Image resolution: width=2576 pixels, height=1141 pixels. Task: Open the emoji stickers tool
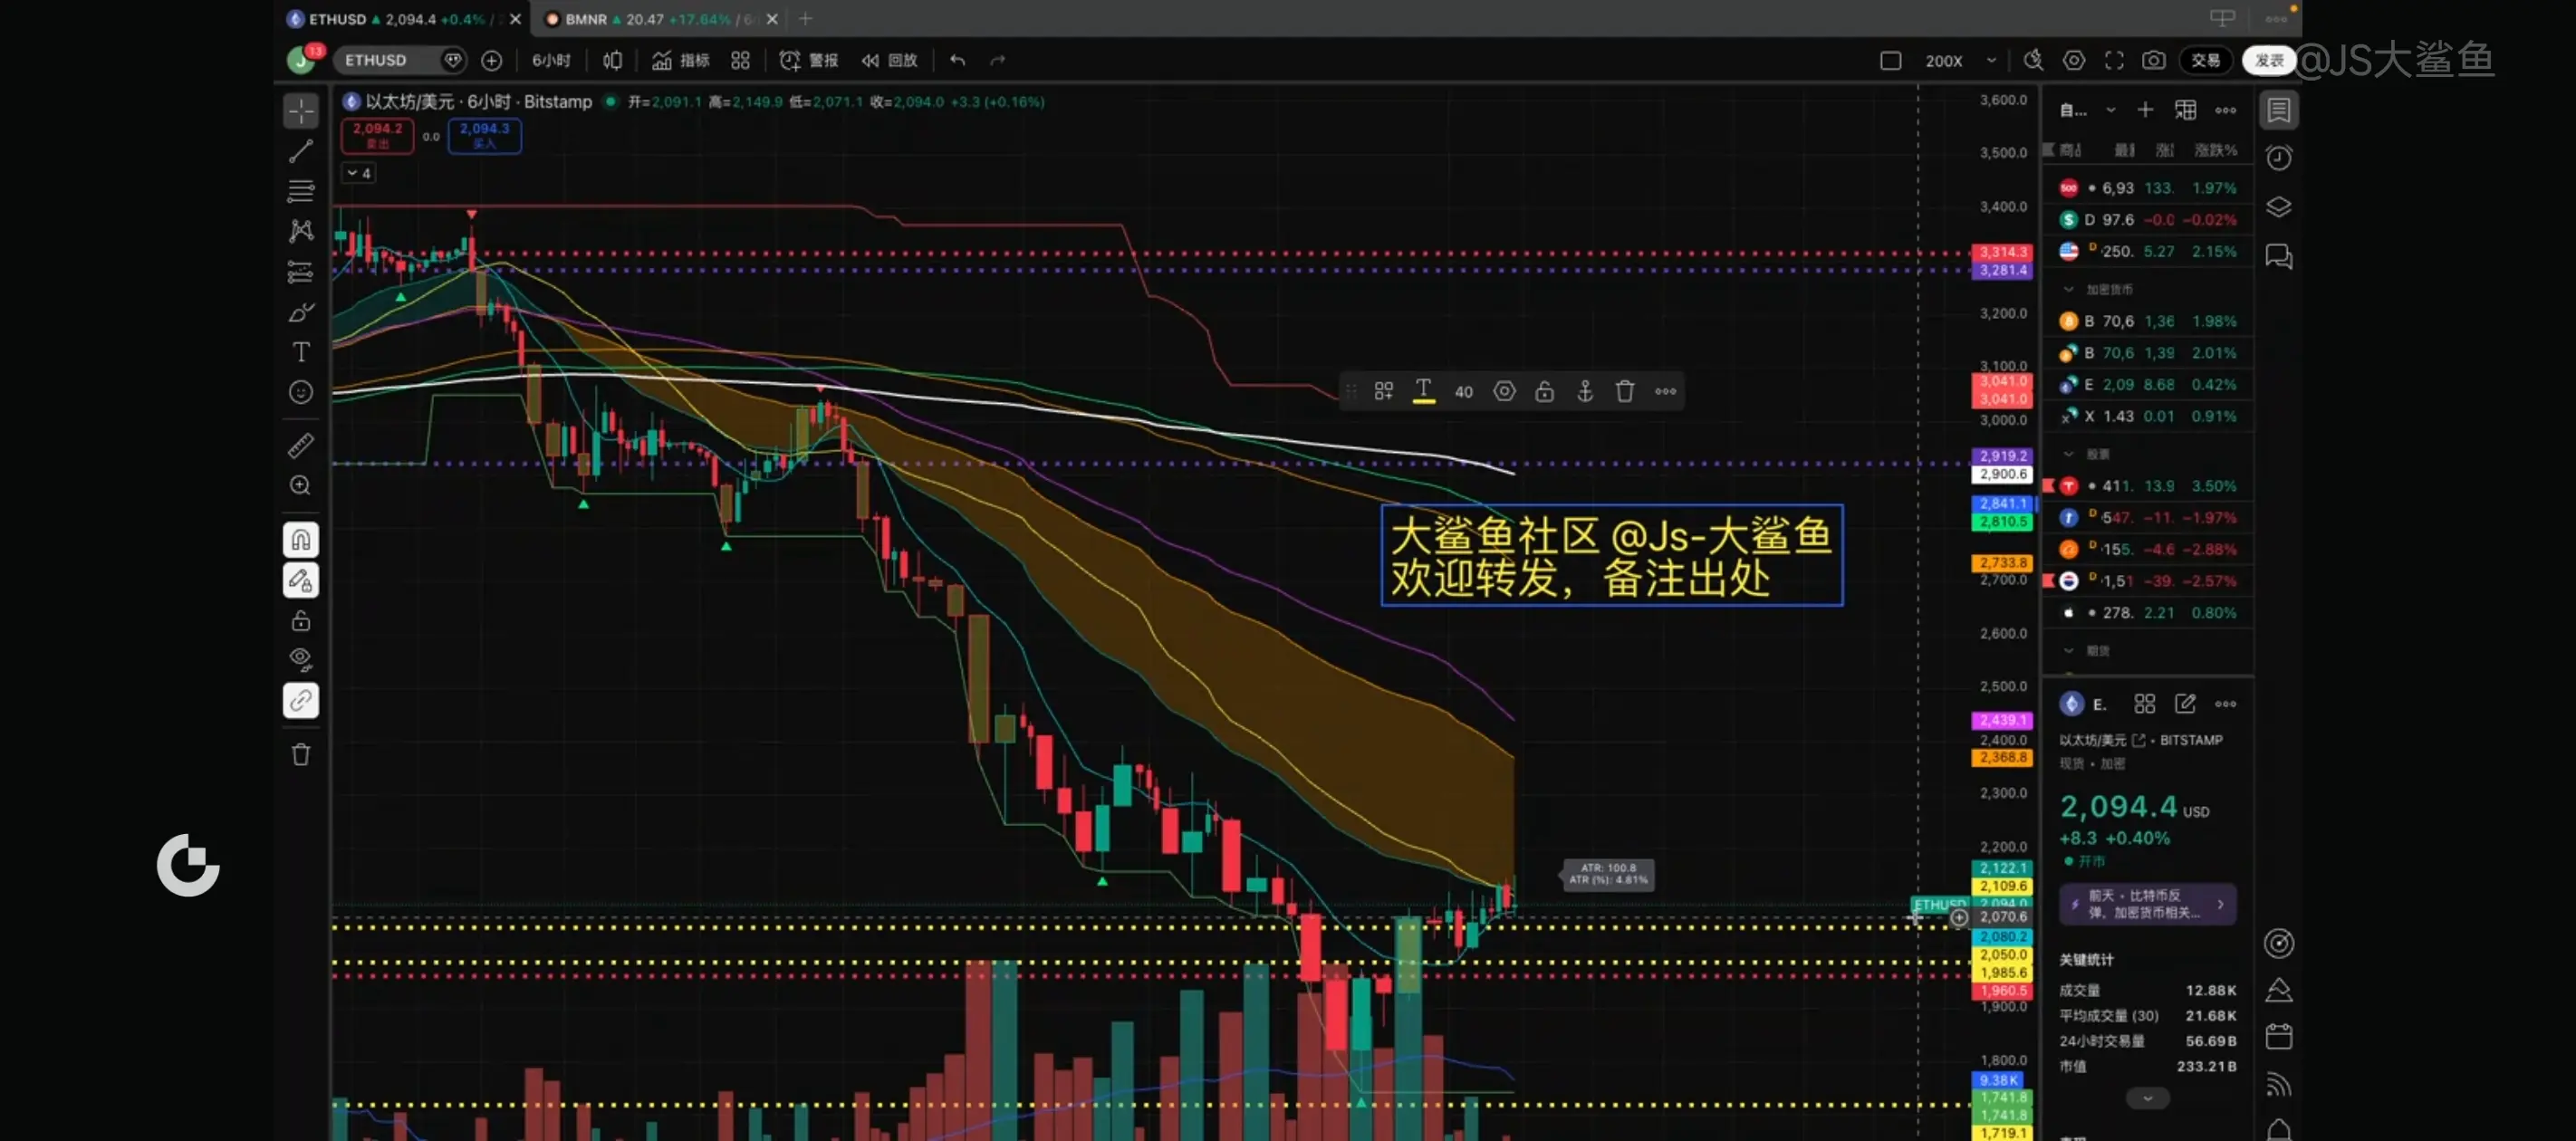click(x=301, y=392)
